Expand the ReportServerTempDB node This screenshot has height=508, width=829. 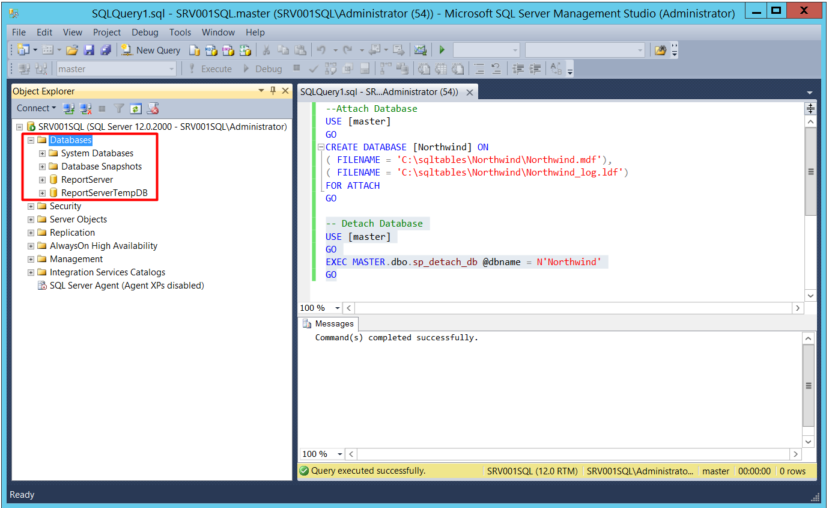pyautogui.click(x=42, y=193)
